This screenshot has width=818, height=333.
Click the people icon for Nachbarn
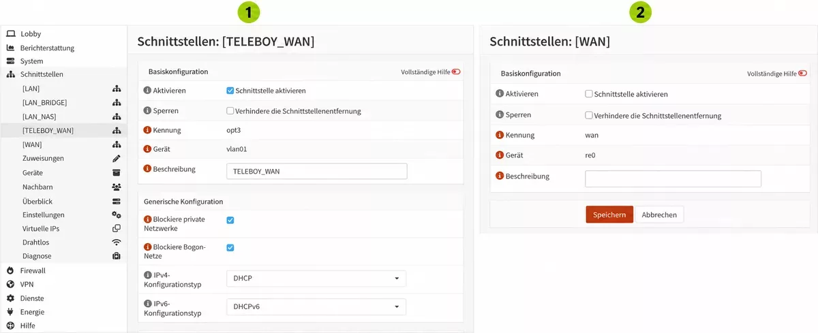[117, 187]
